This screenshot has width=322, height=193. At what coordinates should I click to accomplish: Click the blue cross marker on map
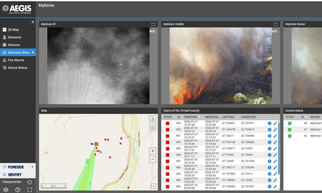pos(92,144)
